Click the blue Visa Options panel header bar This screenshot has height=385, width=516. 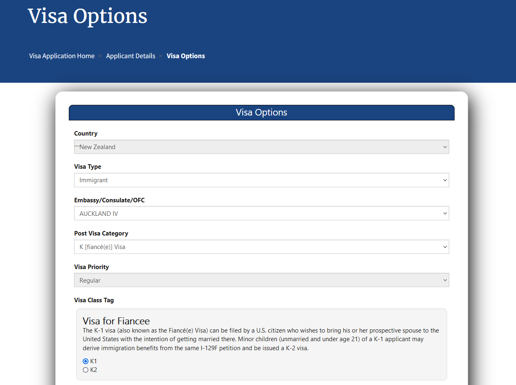point(261,113)
